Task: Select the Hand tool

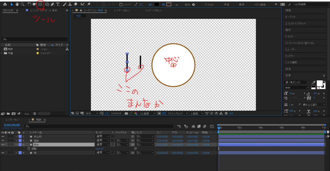Action: coord(17,4)
